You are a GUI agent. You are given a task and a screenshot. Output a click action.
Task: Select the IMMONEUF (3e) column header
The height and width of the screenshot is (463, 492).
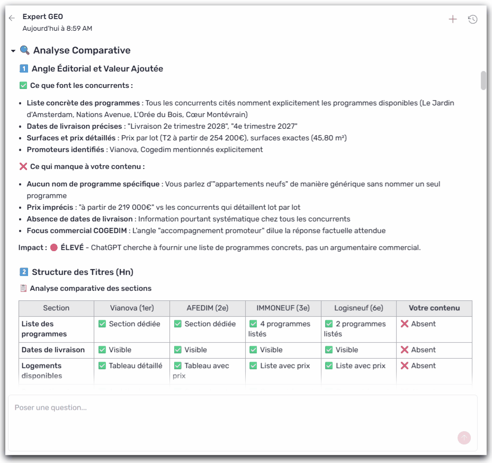coord(282,308)
